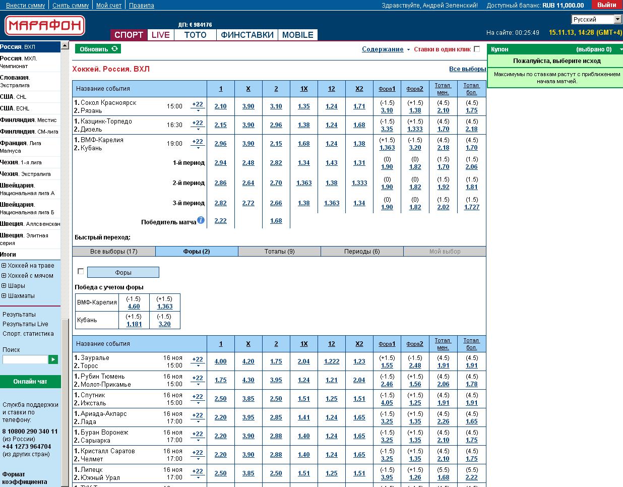
Task: Click in the Поиск search field
Action: (25, 359)
